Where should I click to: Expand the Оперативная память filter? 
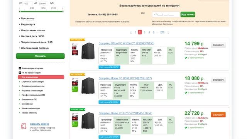33,30
